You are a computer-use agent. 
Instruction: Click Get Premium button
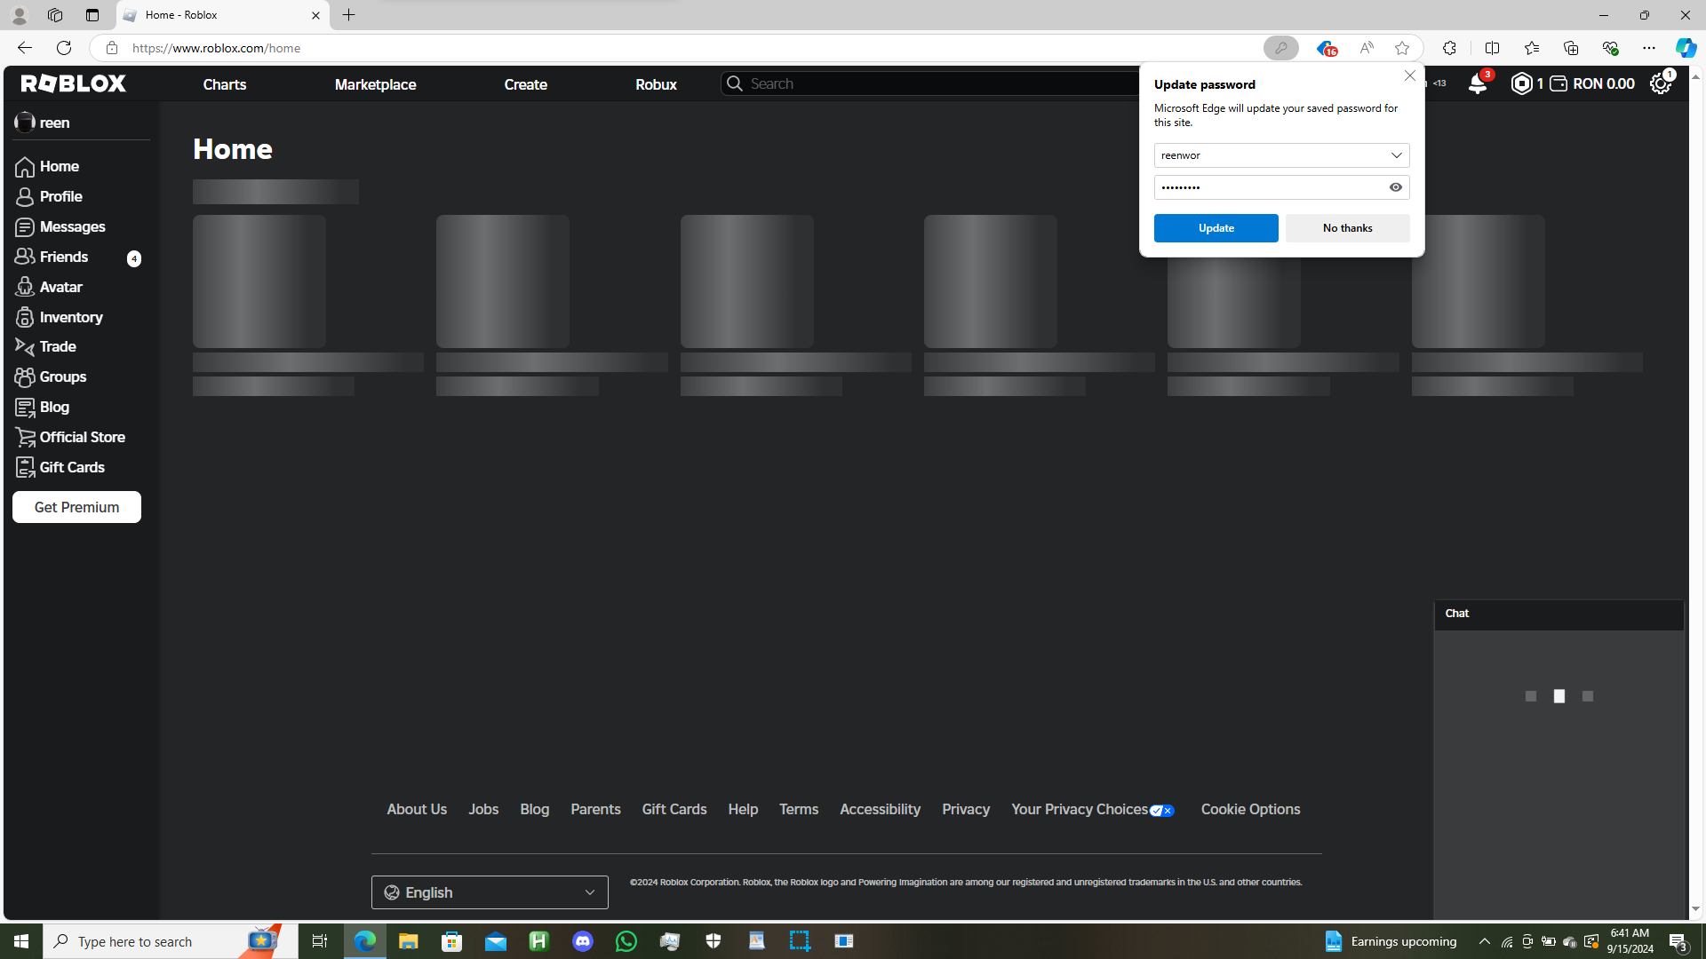[x=76, y=507]
